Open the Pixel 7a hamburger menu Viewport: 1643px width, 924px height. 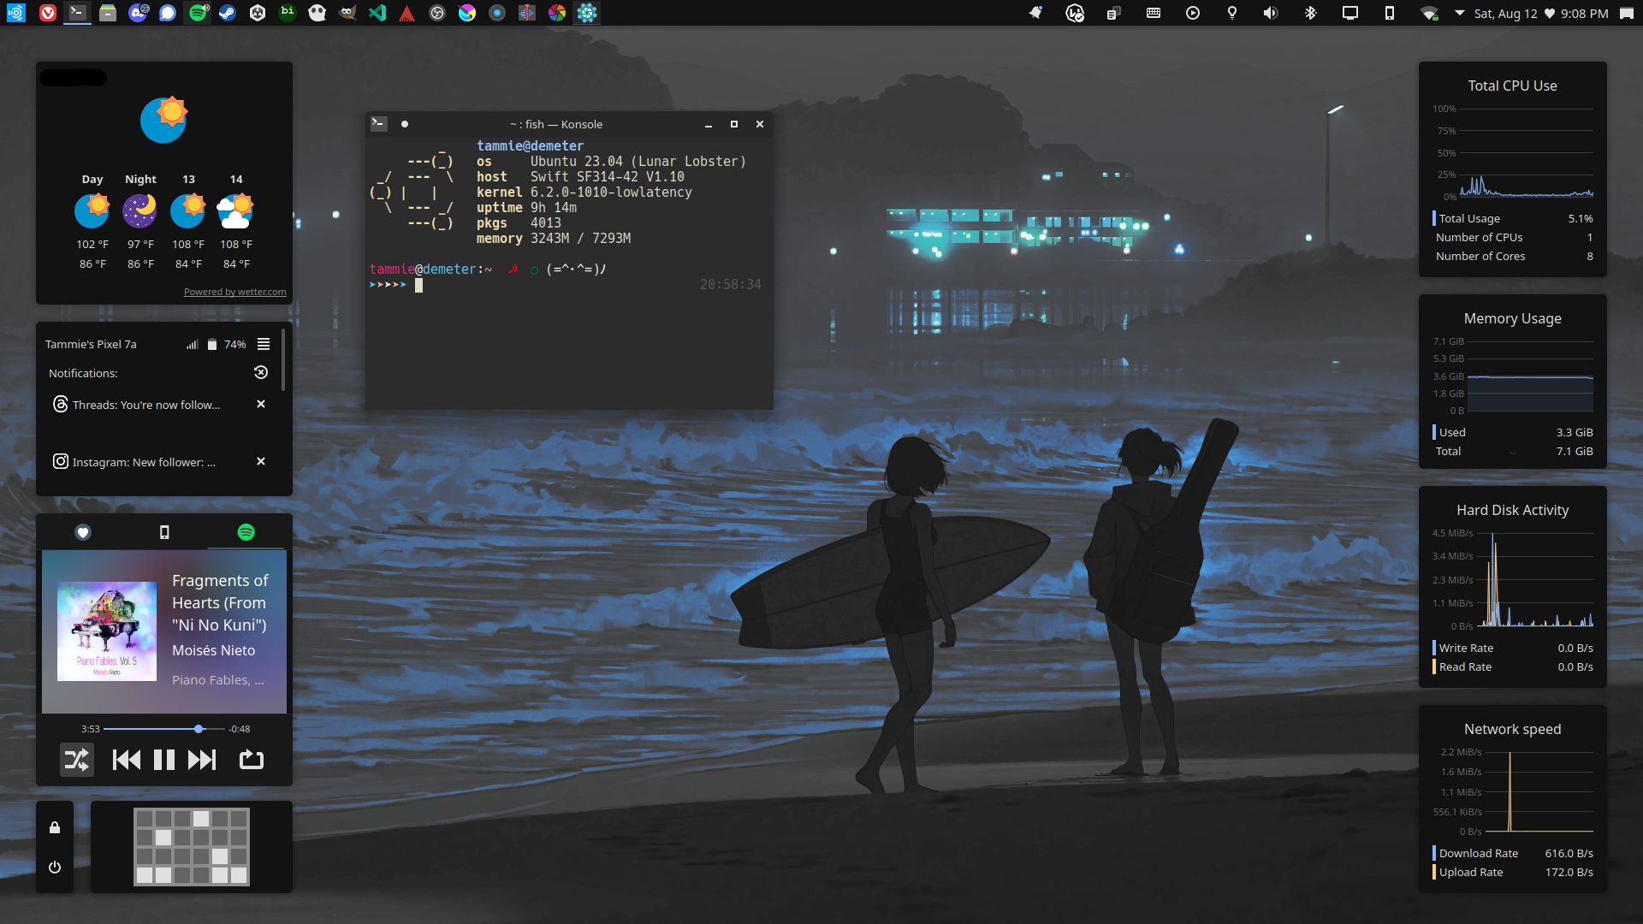pos(264,344)
